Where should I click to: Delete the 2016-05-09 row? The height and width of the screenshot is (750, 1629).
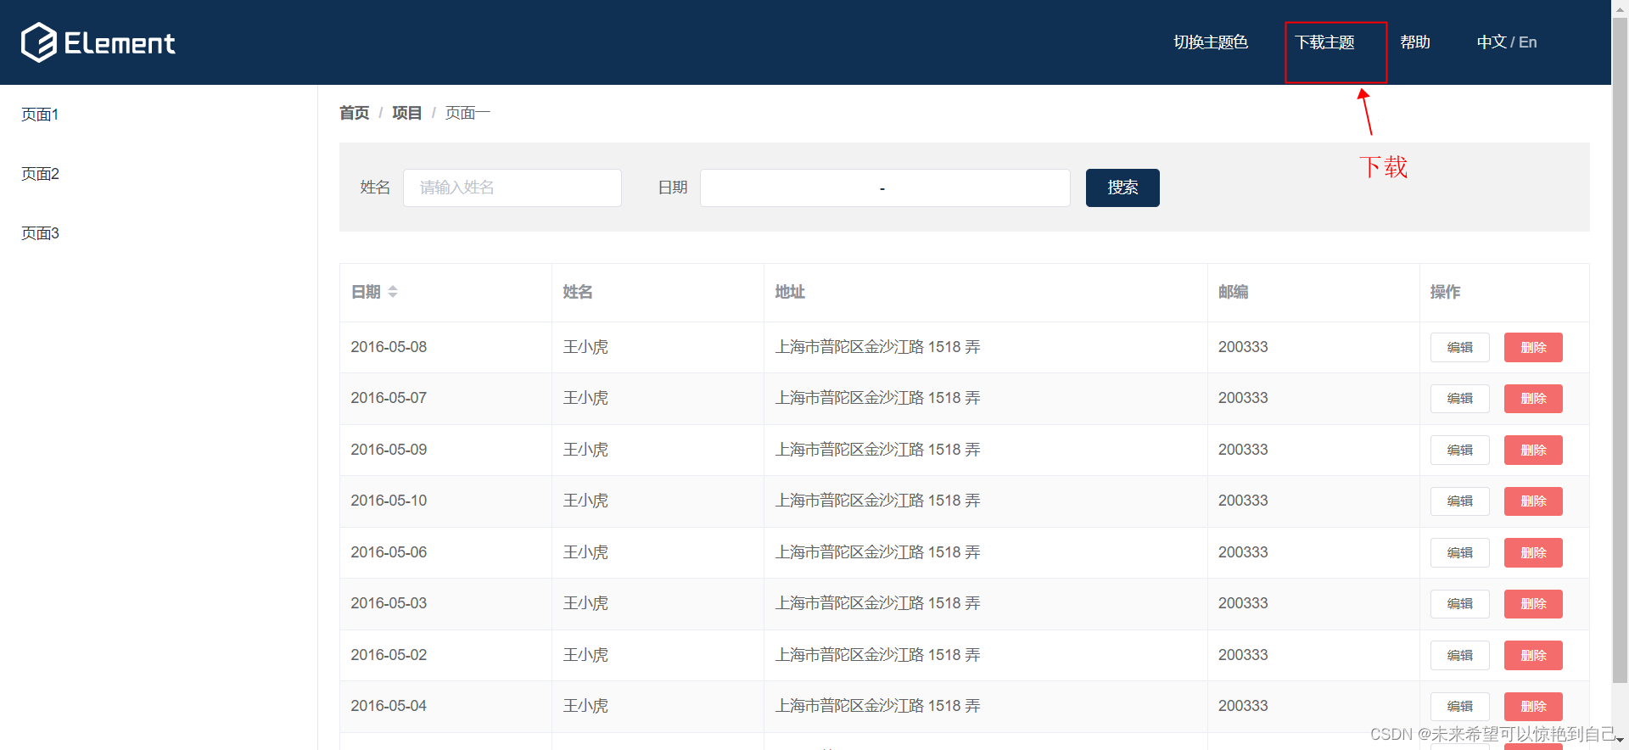point(1533,451)
